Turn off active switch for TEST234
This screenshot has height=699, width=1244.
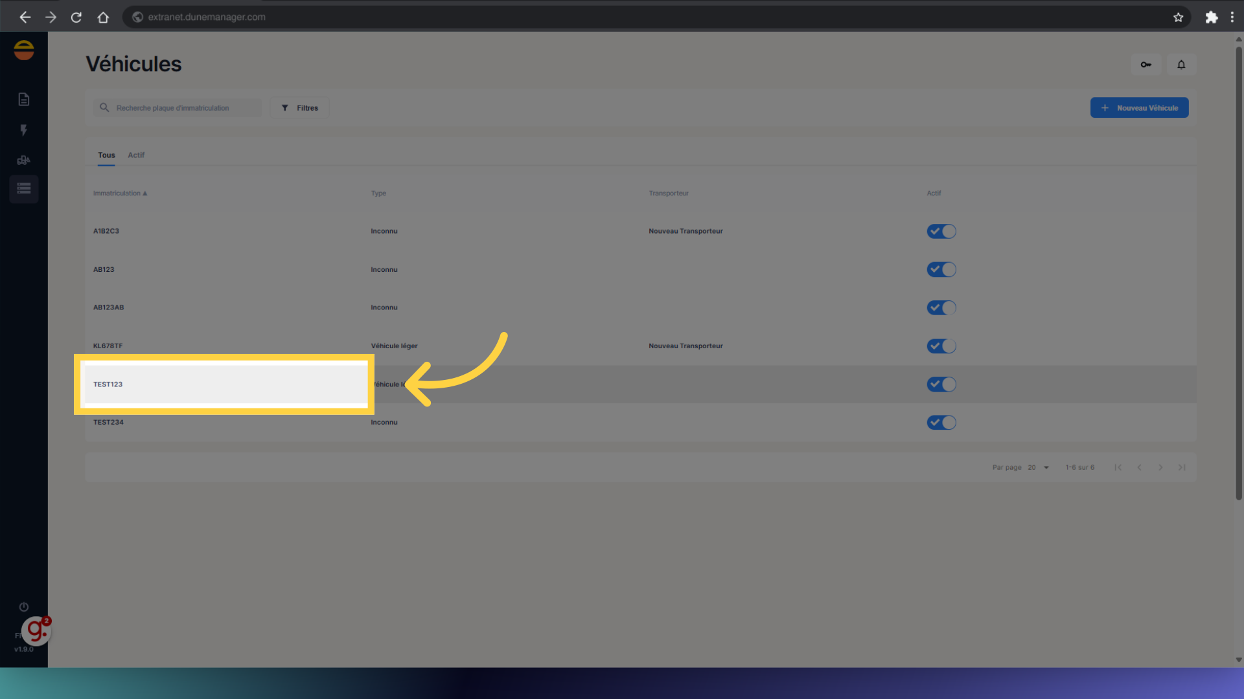[x=941, y=423]
